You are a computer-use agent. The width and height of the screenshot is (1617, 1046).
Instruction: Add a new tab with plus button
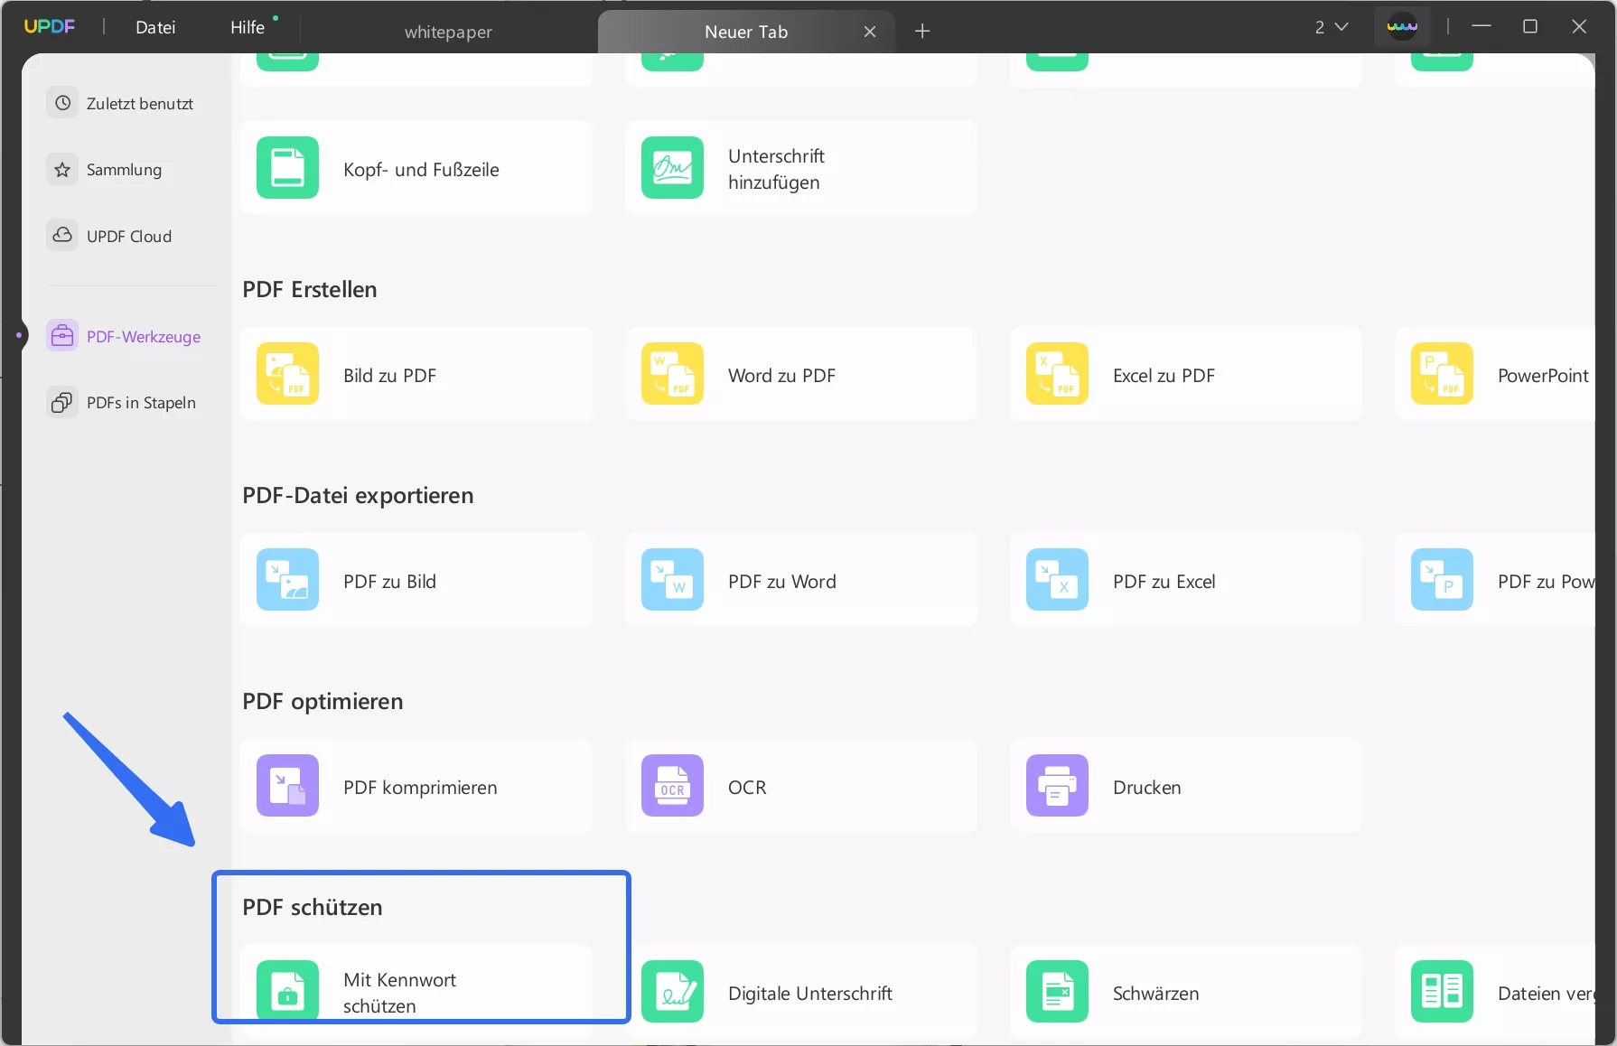click(x=922, y=32)
